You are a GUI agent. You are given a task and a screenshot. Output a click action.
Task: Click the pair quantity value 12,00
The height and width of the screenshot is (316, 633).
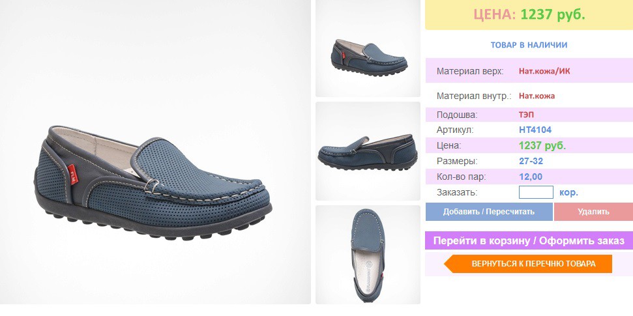[531, 177]
